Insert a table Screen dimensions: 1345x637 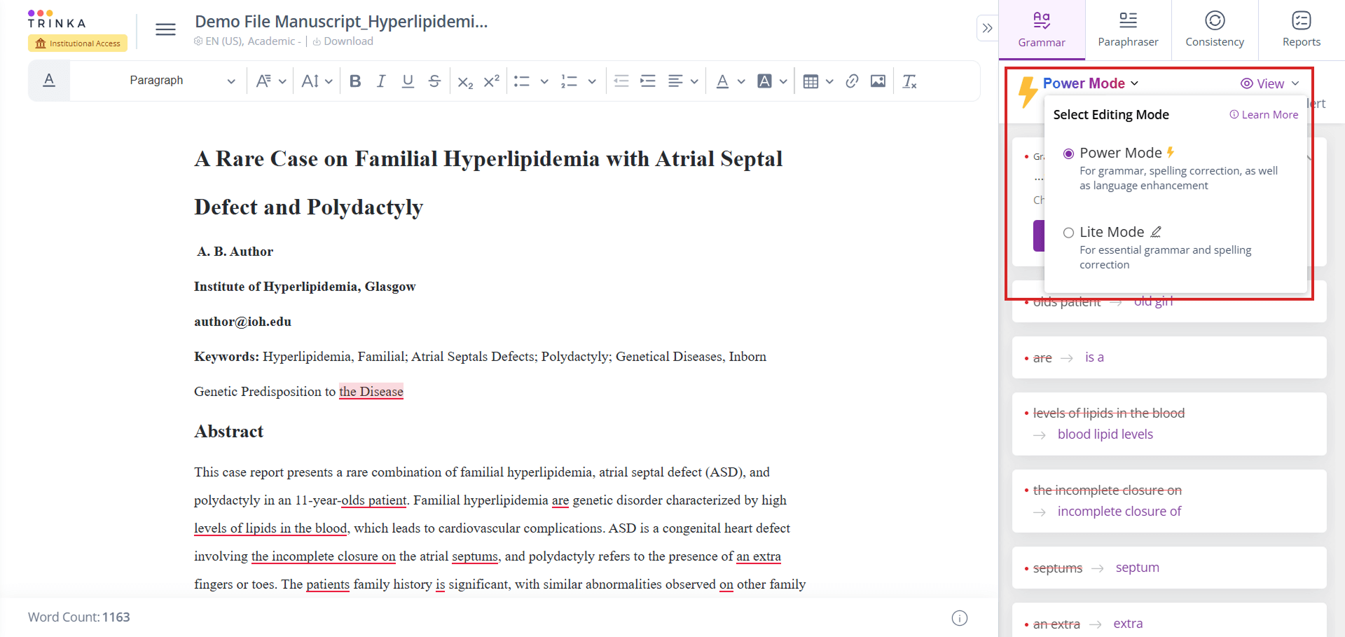coord(811,81)
